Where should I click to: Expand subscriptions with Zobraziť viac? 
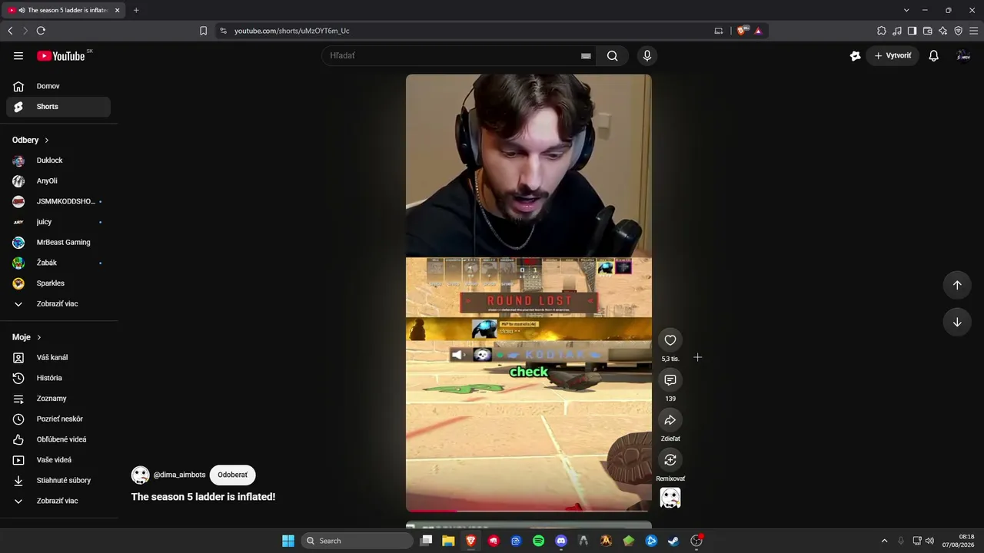point(58,303)
